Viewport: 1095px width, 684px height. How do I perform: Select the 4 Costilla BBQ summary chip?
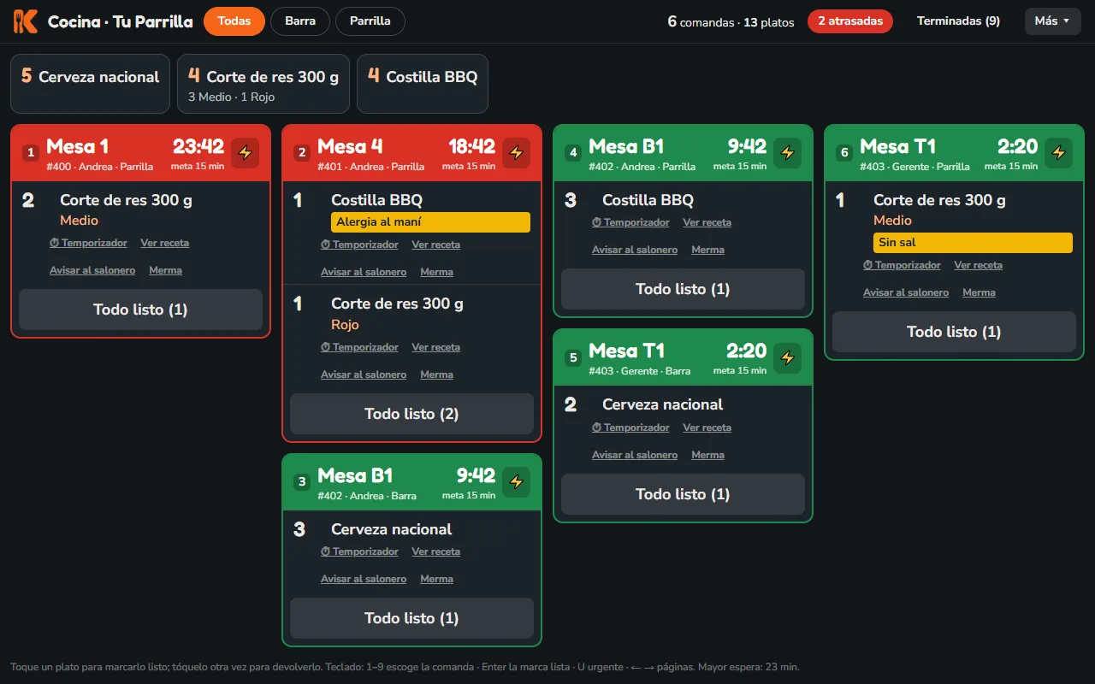click(x=423, y=84)
